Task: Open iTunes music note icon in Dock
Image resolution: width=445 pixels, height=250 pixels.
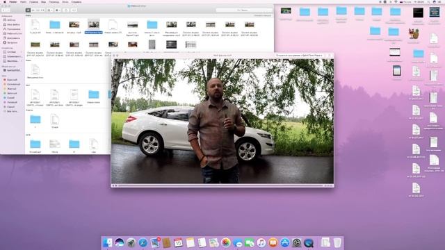Action: point(261,242)
